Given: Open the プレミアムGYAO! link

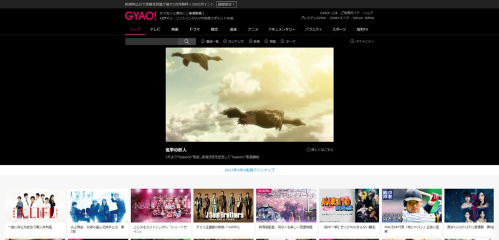Looking at the screenshot, I should [x=314, y=18].
